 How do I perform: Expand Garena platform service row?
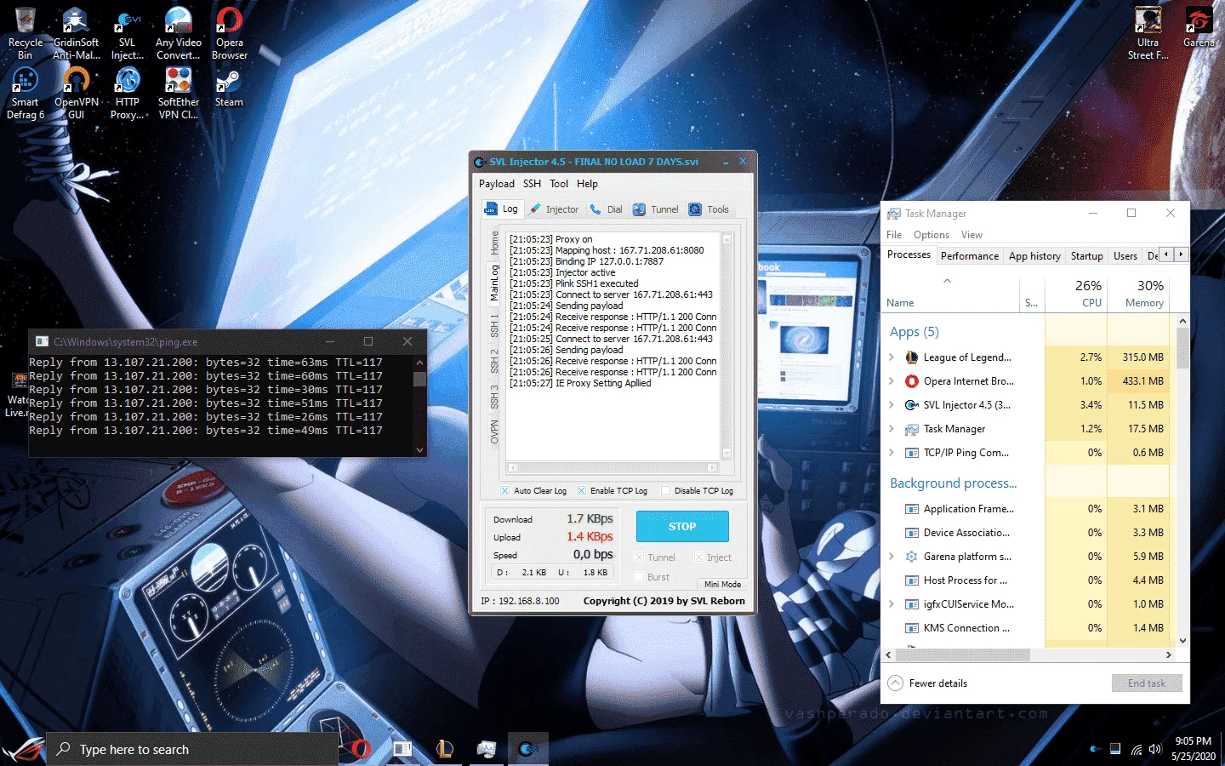click(x=892, y=557)
